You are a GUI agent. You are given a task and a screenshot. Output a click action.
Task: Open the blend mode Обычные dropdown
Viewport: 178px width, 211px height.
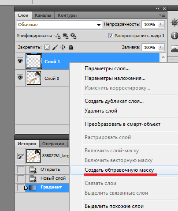tap(59, 25)
